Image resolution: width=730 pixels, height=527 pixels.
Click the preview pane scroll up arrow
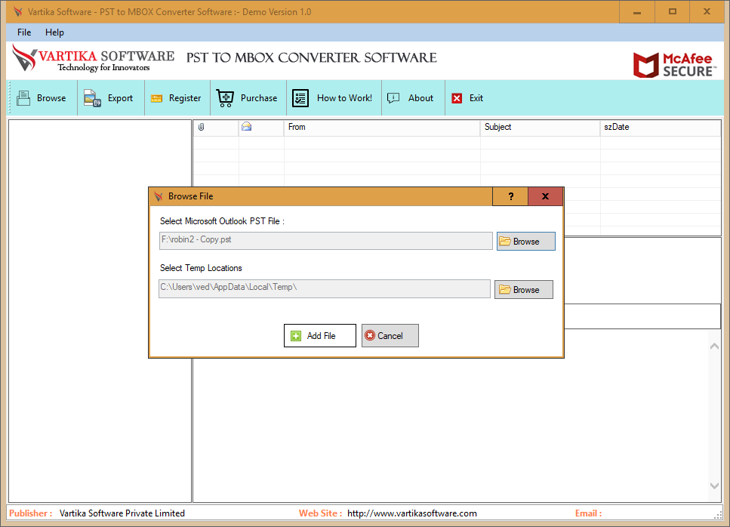coord(714,347)
